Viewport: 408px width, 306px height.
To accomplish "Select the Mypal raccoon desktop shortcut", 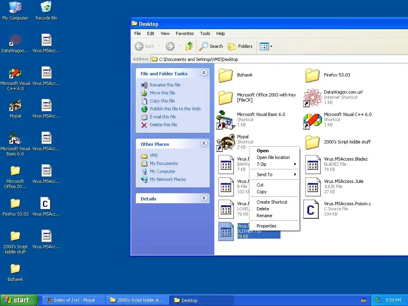I will pyautogui.click(x=15, y=109).
